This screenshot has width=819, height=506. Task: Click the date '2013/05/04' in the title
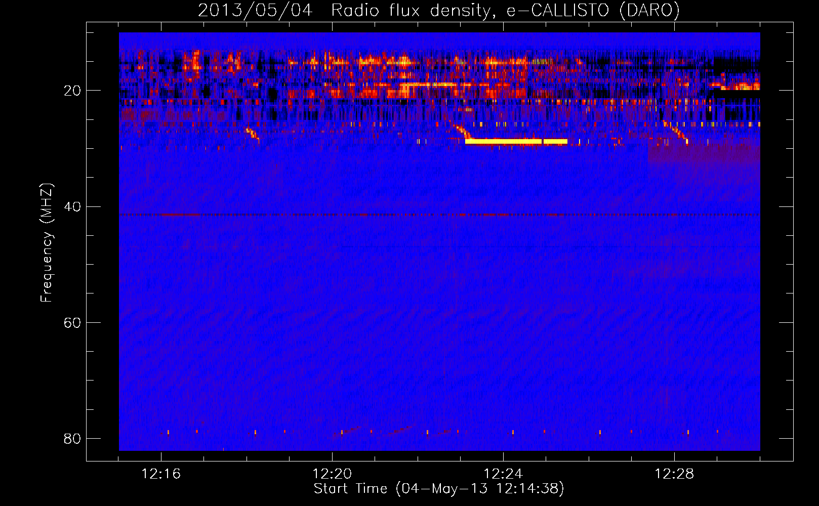pos(255,10)
